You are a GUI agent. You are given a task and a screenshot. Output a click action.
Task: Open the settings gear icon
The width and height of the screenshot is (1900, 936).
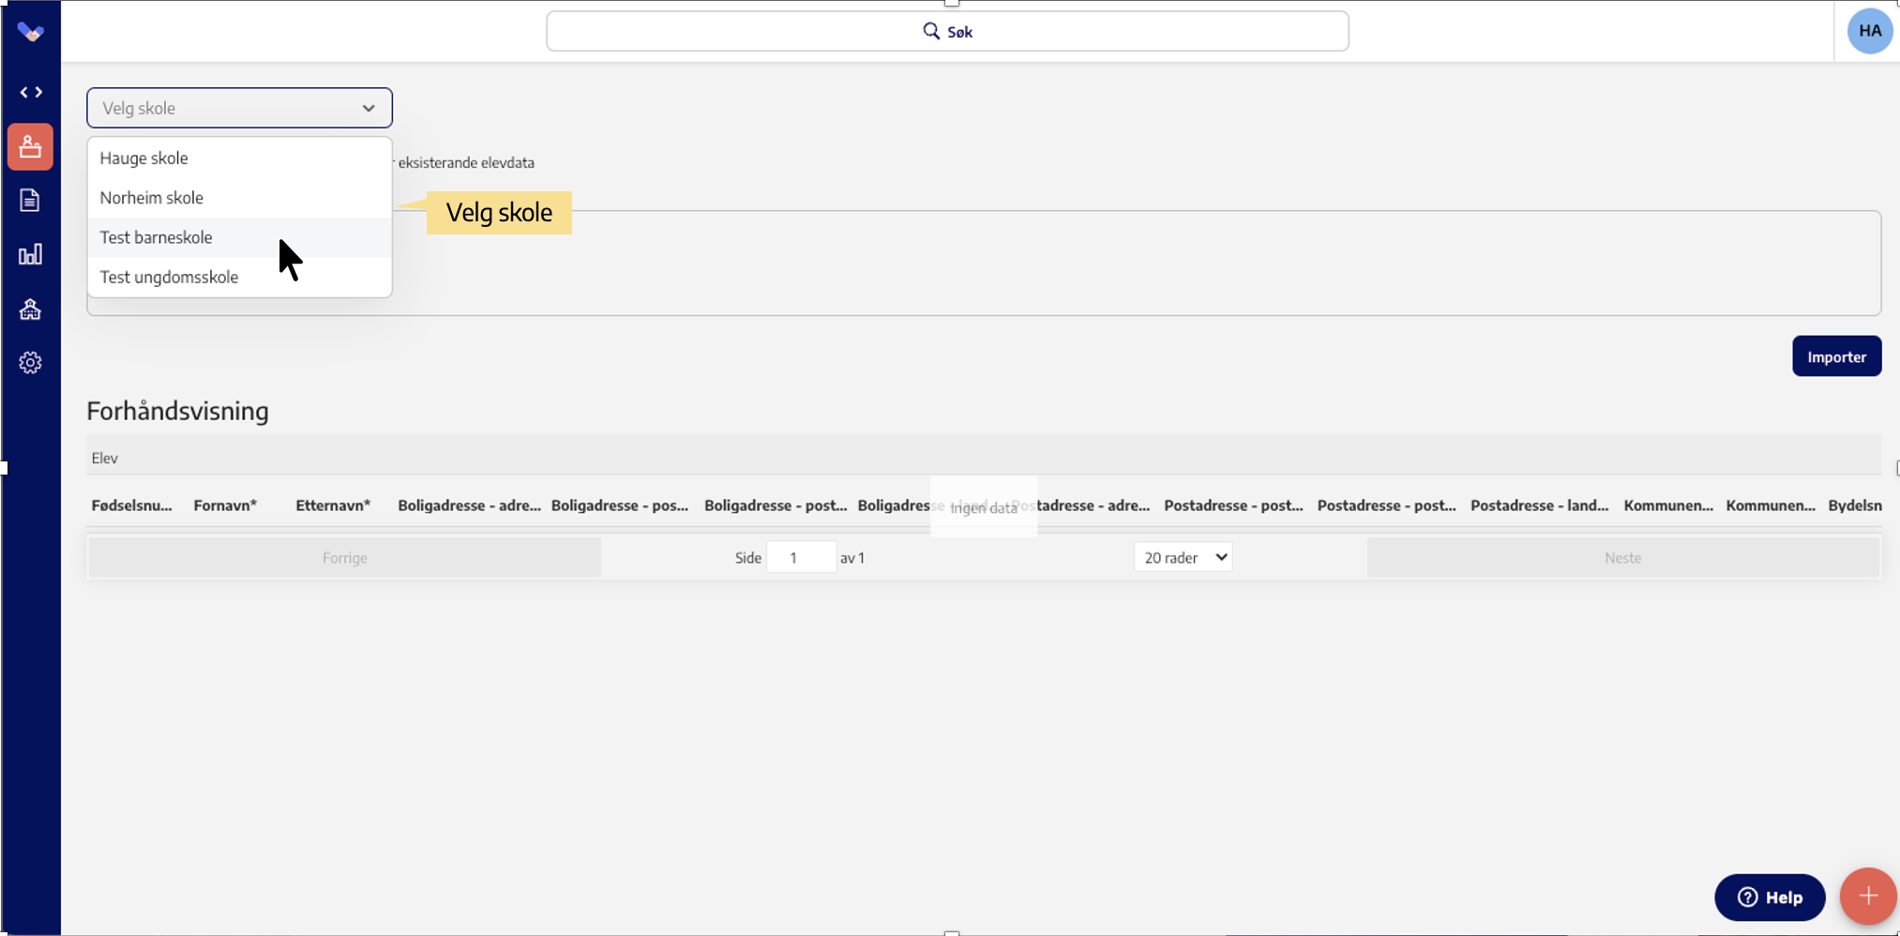point(30,363)
